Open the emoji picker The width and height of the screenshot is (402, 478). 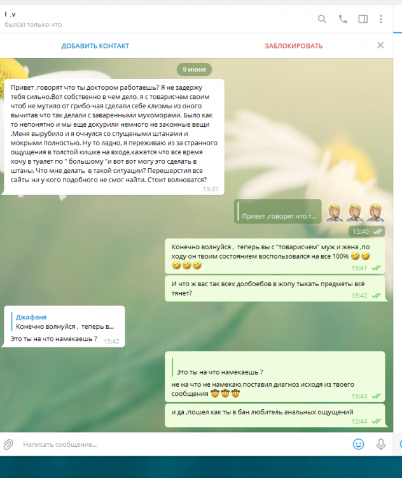click(x=359, y=444)
